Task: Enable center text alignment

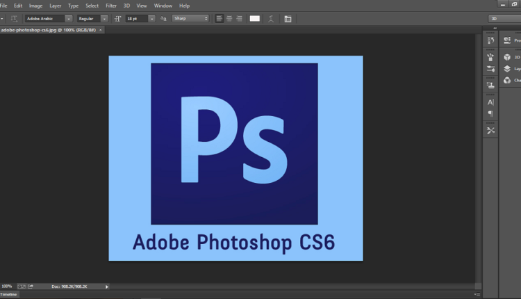Action: (229, 19)
